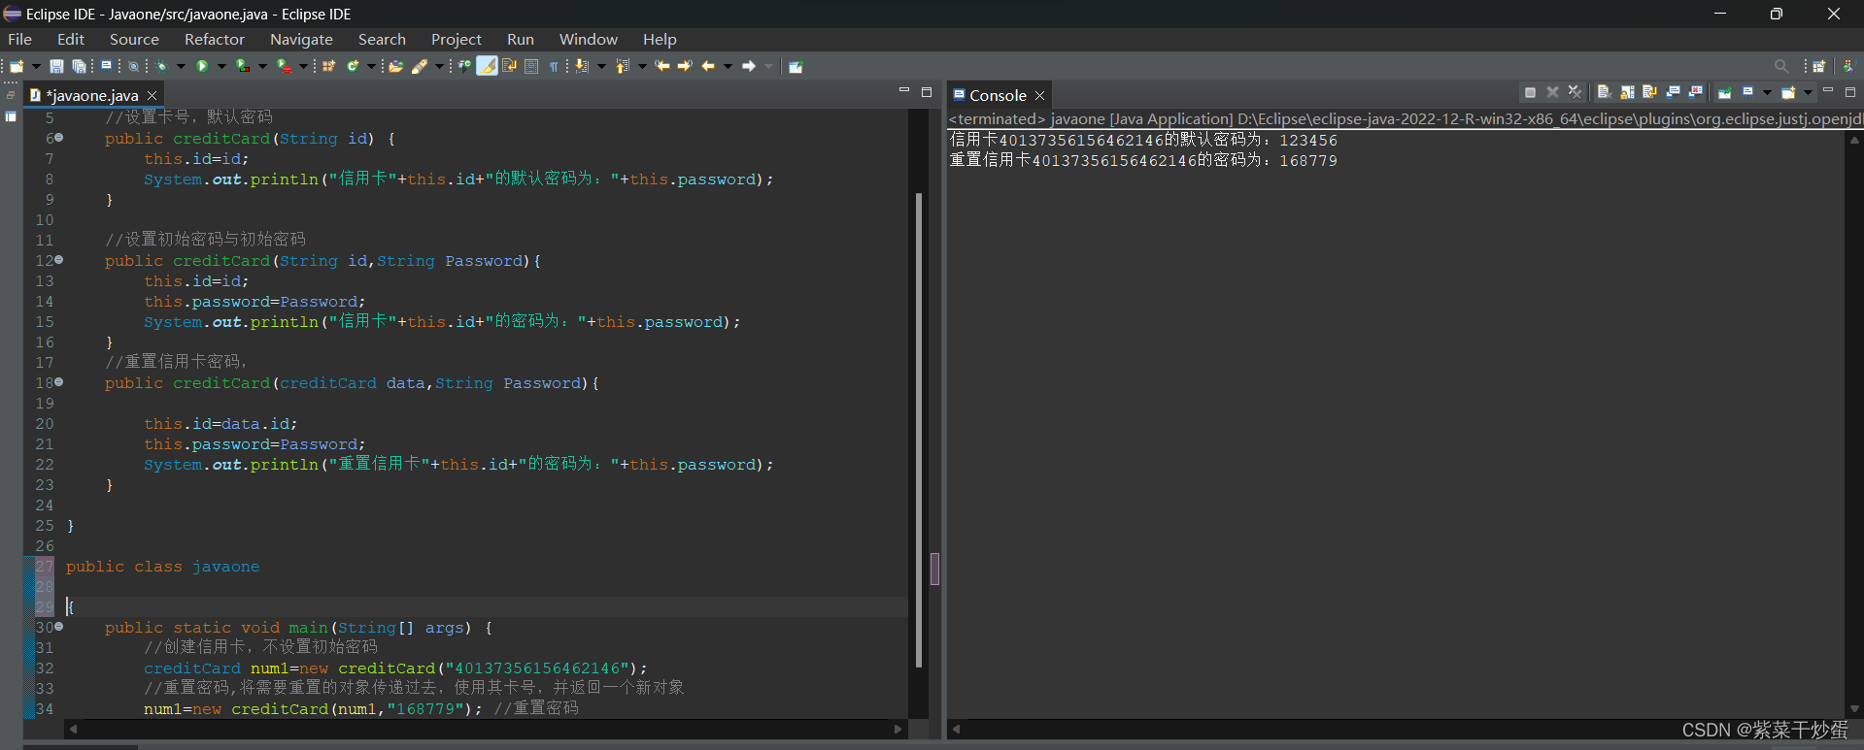
Task: Click editor horizontal scrollbar right arrow
Action: (898, 729)
